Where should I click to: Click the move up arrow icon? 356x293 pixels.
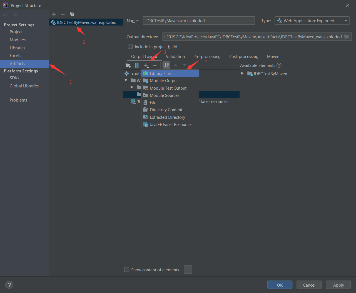tap(175, 65)
